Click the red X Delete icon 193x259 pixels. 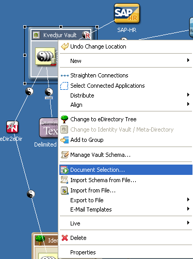coord(65,238)
